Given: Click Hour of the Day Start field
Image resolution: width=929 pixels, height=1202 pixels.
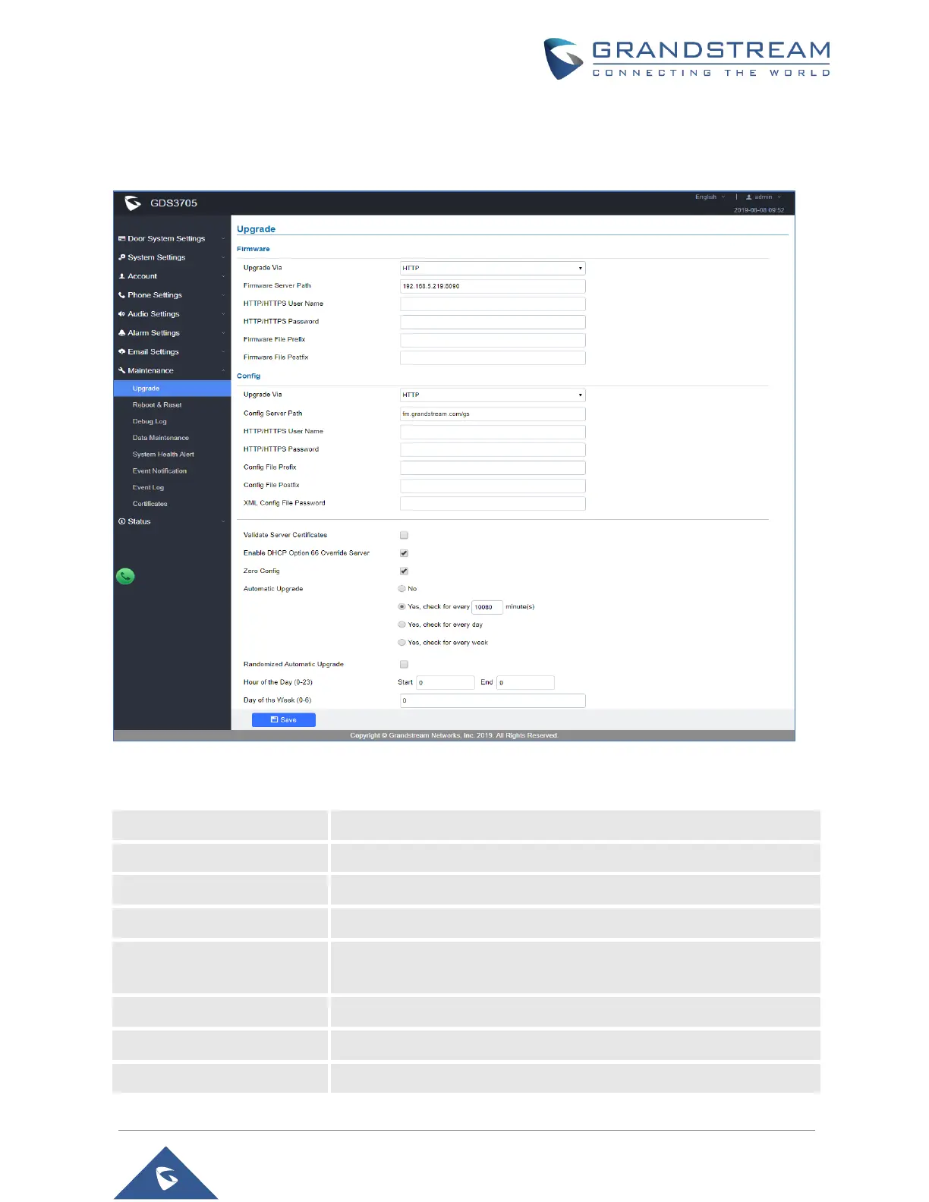Looking at the screenshot, I should 446,682.
